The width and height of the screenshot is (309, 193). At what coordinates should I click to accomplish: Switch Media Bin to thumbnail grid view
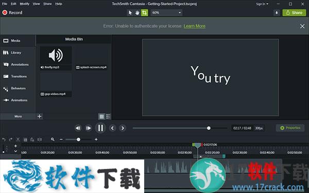click(101, 116)
